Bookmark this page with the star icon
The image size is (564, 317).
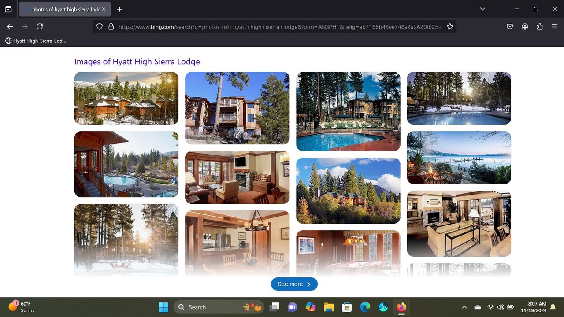pyautogui.click(x=450, y=27)
